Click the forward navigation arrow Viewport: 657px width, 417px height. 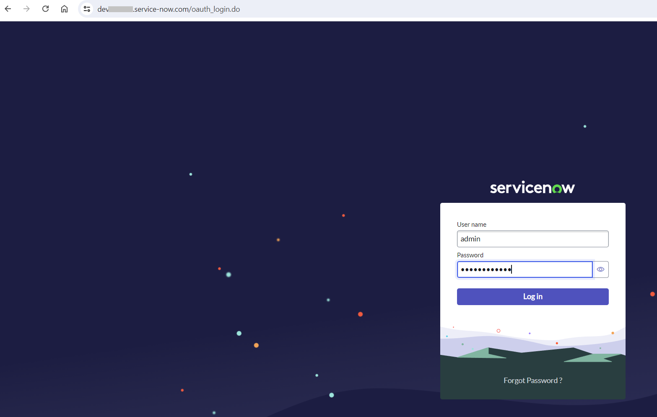point(26,8)
